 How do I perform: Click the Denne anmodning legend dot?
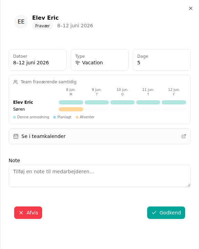tap(15, 117)
